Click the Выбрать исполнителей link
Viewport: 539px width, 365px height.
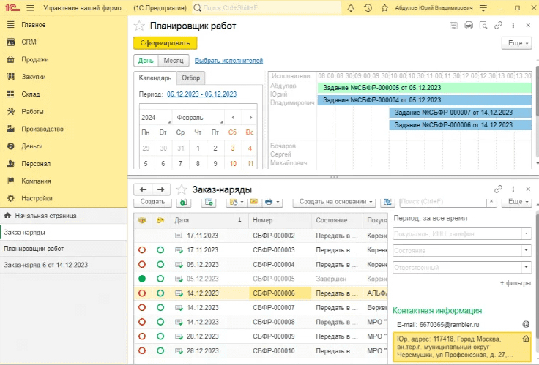click(228, 61)
